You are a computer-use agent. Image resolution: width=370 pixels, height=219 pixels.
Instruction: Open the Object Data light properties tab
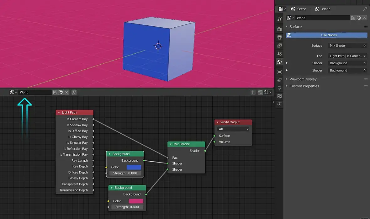[x=279, y=88]
